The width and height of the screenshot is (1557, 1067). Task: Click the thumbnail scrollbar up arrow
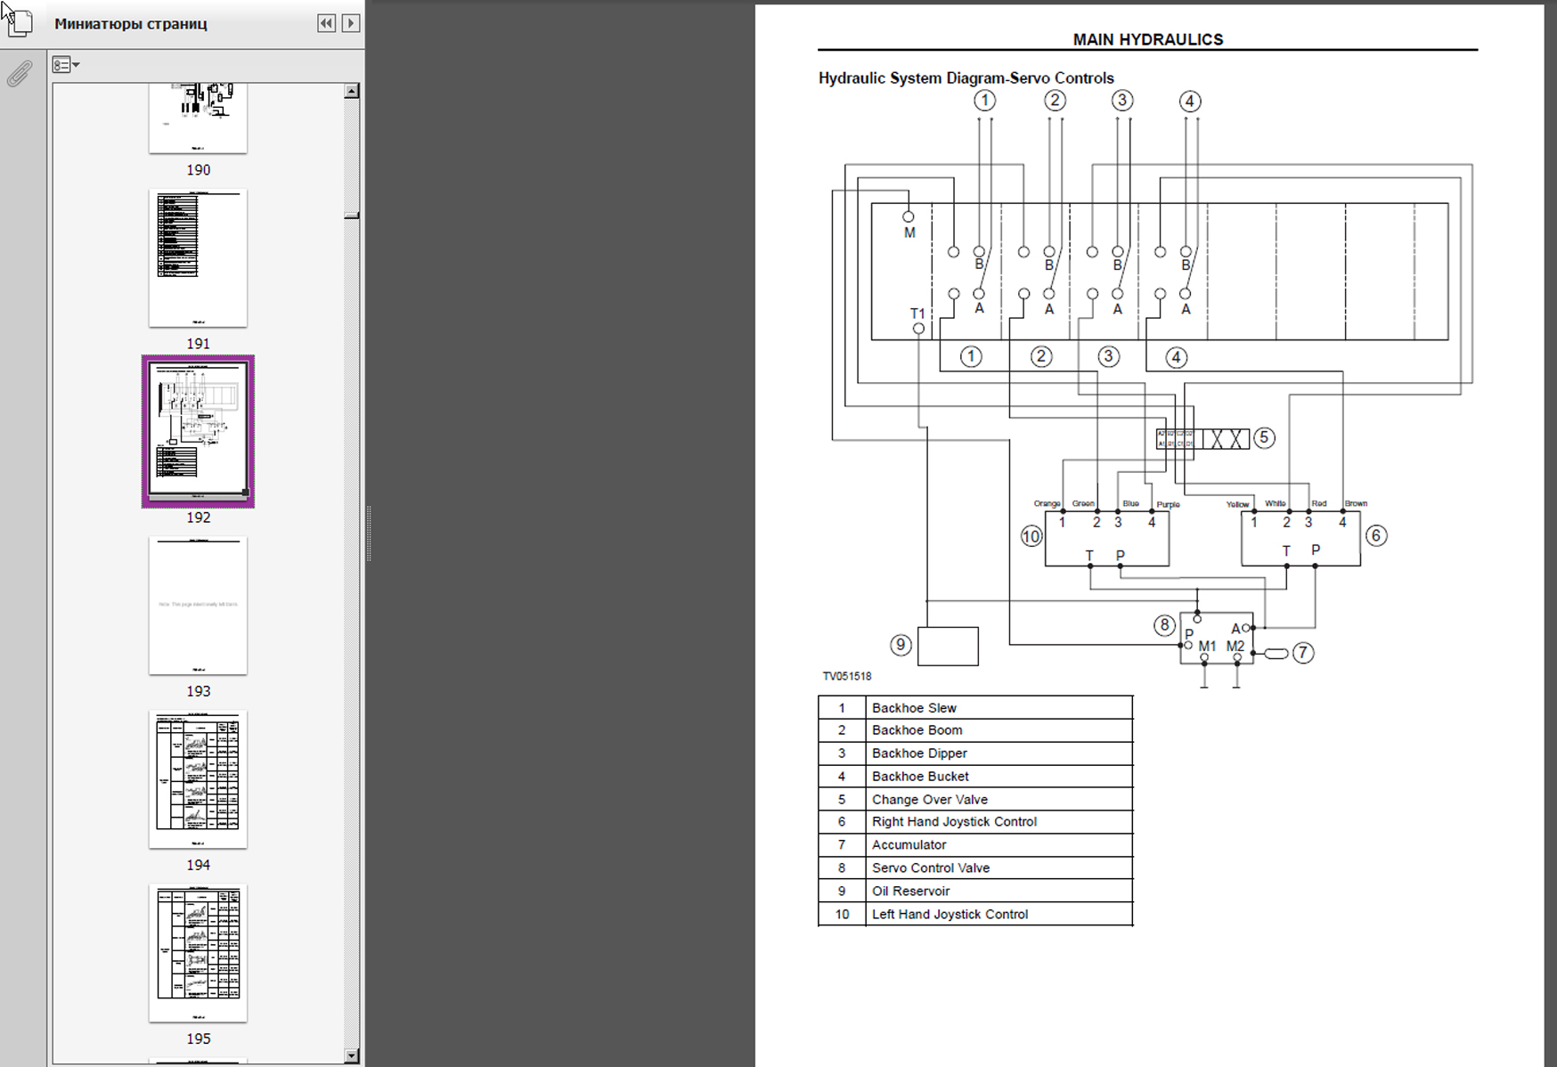tap(352, 91)
